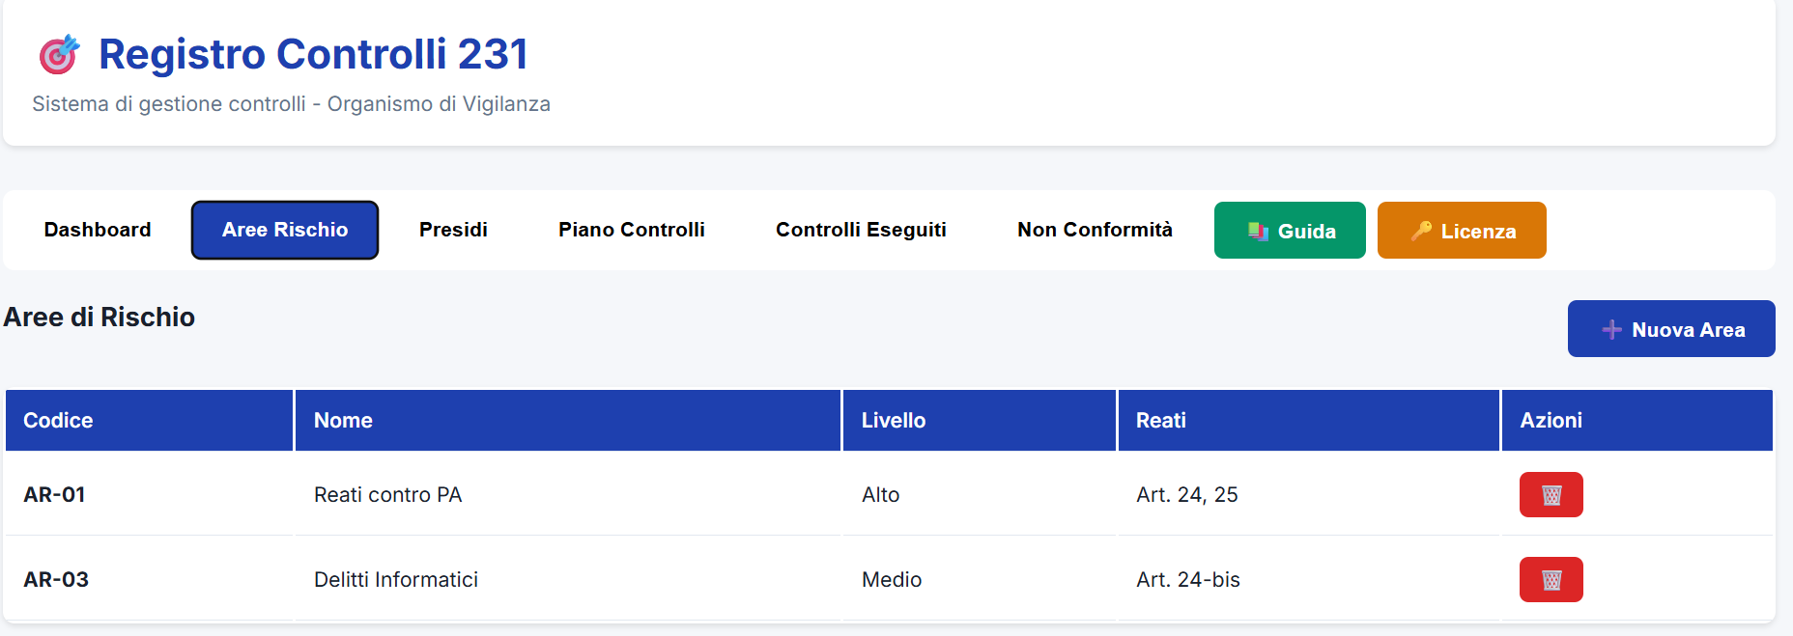The image size is (1793, 636).
Task: Select the AR-01 code cell
Action: pyautogui.click(x=55, y=495)
